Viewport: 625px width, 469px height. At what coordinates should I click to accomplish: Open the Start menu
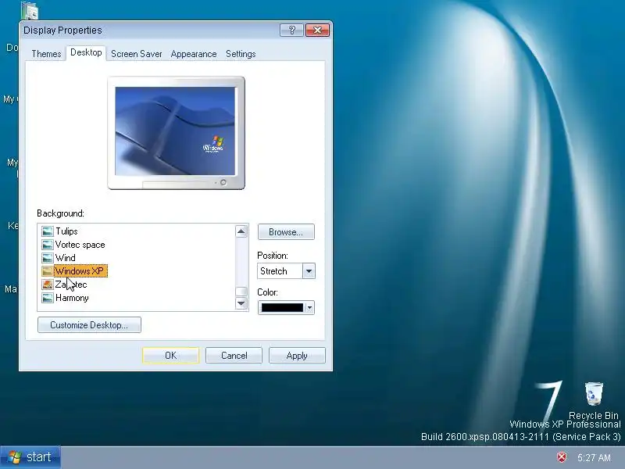(x=30, y=457)
